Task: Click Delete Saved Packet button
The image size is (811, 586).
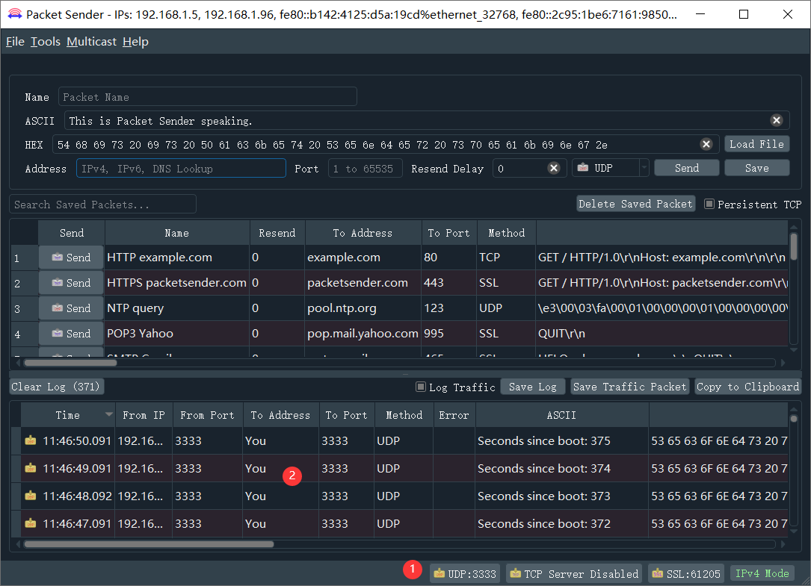Action: (x=635, y=204)
